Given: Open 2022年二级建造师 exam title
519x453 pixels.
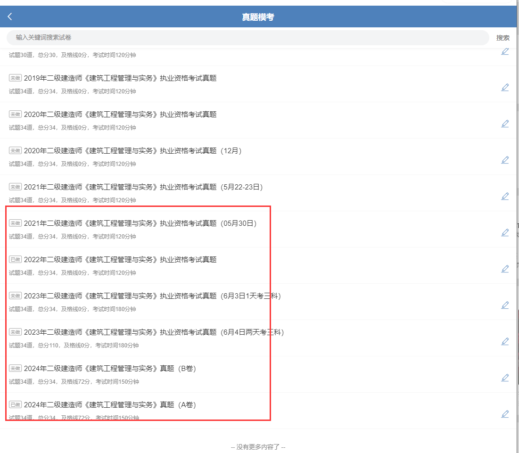Looking at the screenshot, I should (120, 260).
